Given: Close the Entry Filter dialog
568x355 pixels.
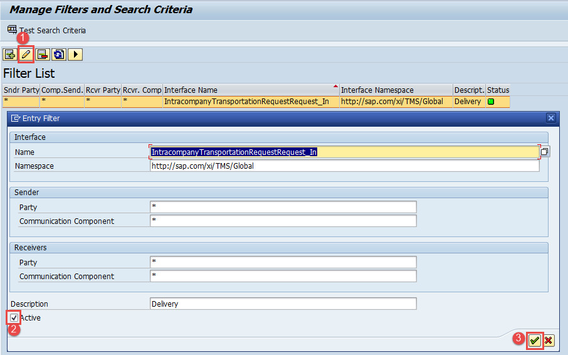Looking at the screenshot, I should click(550, 118).
